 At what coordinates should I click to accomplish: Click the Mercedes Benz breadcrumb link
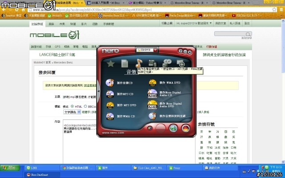pyautogui.click(x=63, y=62)
